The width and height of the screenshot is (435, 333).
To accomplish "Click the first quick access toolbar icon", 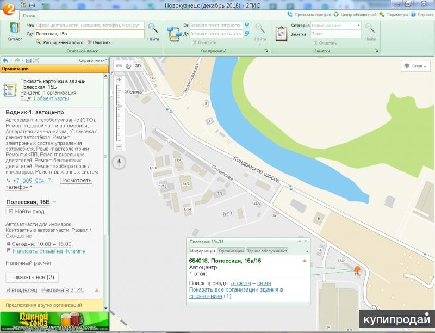I will 23,5.
